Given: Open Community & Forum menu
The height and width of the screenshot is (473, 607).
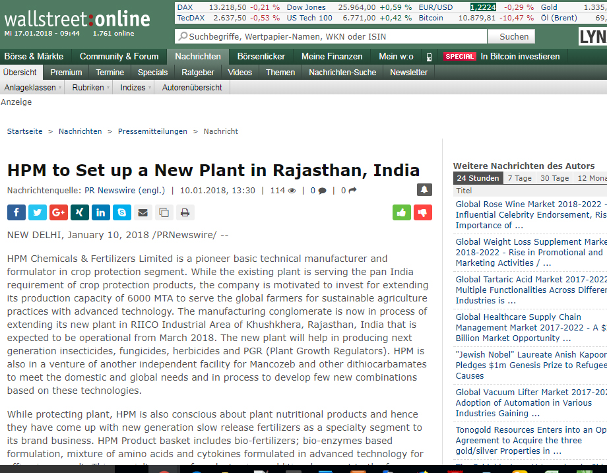Looking at the screenshot, I should pyautogui.click(x=119, y=57).
